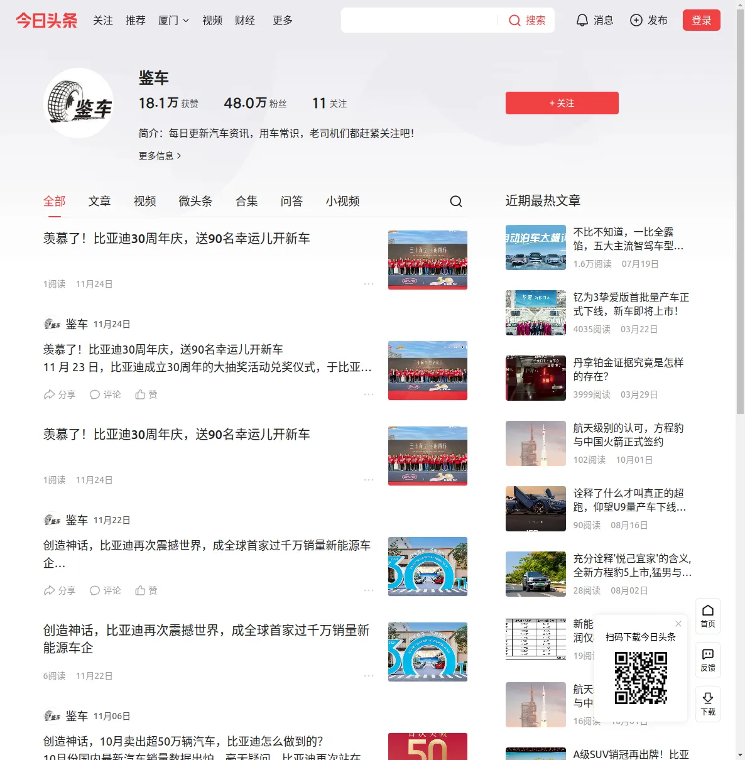Switch to the 问答 tab
The image size is (745, 760).
(292, 201)
